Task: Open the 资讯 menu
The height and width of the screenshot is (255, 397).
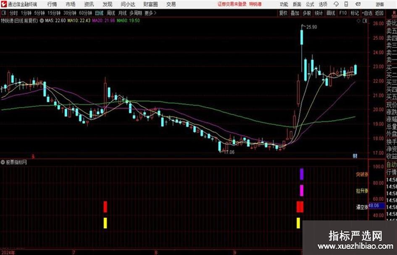Action: pyautogui.click(x=89, y=4)
